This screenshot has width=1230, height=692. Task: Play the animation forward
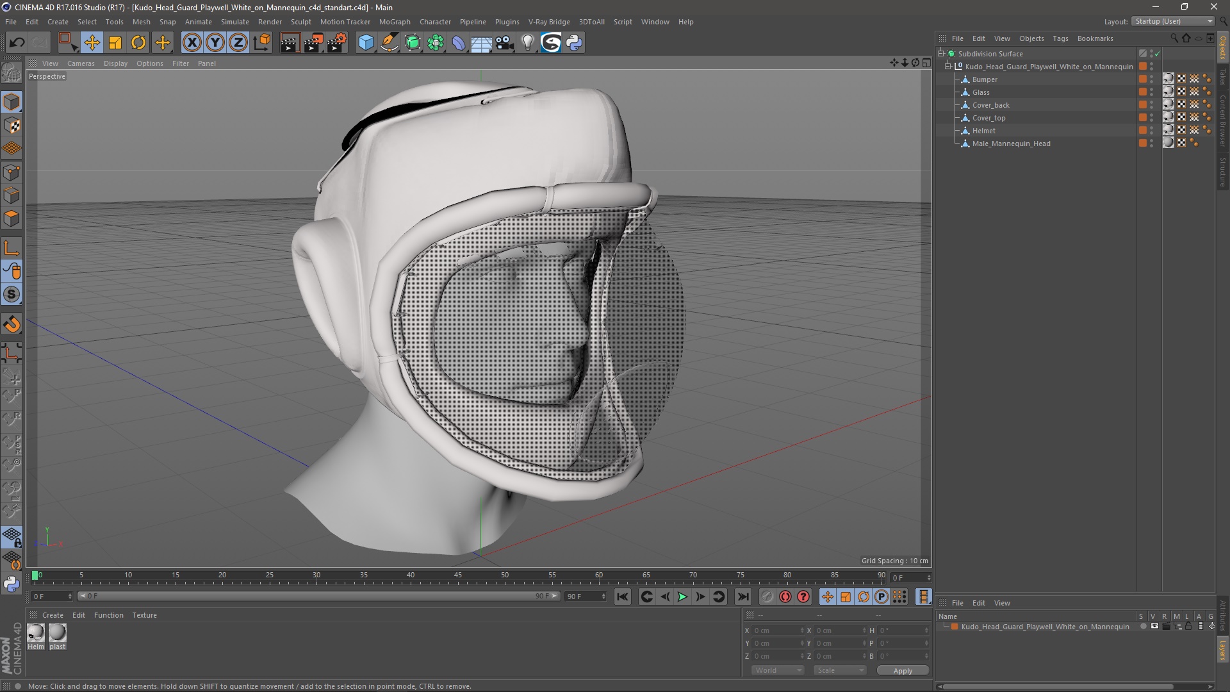pyautogui.click(x=683, y=597)
